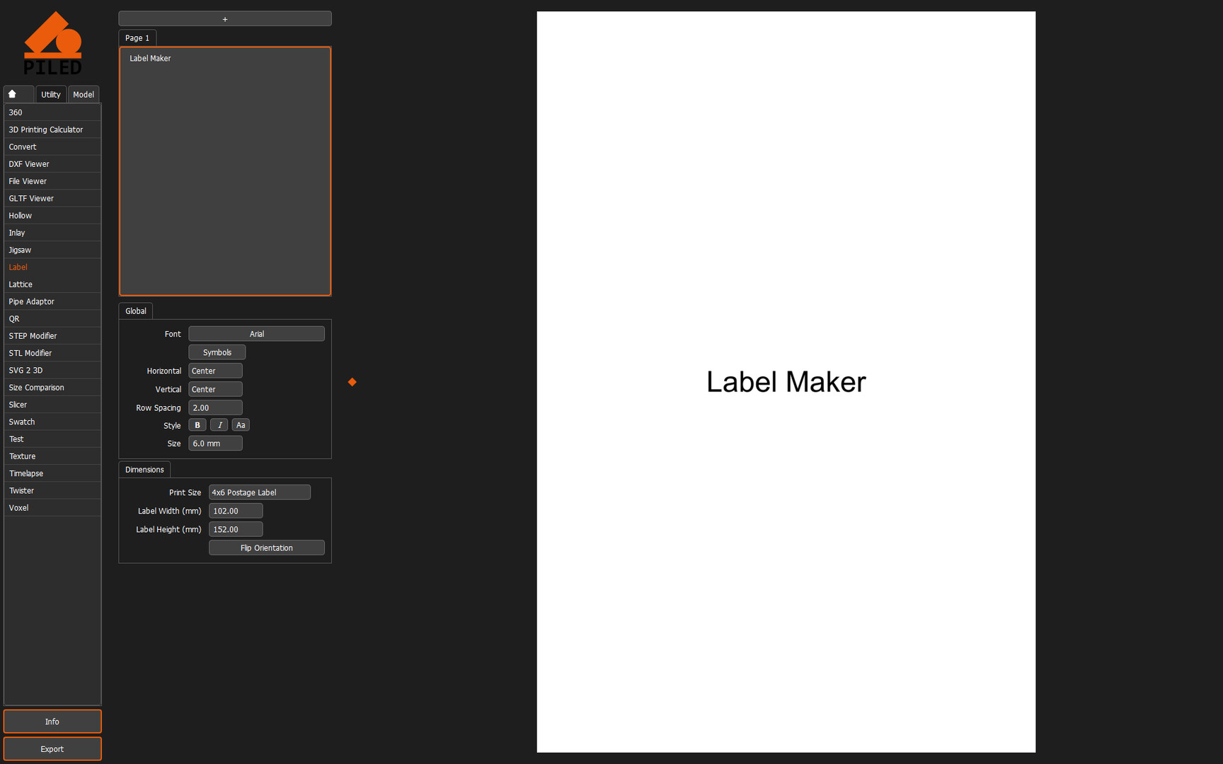Click the Info button
Viewport: 1223px width, 764px height.
click(x=52, y=722)
